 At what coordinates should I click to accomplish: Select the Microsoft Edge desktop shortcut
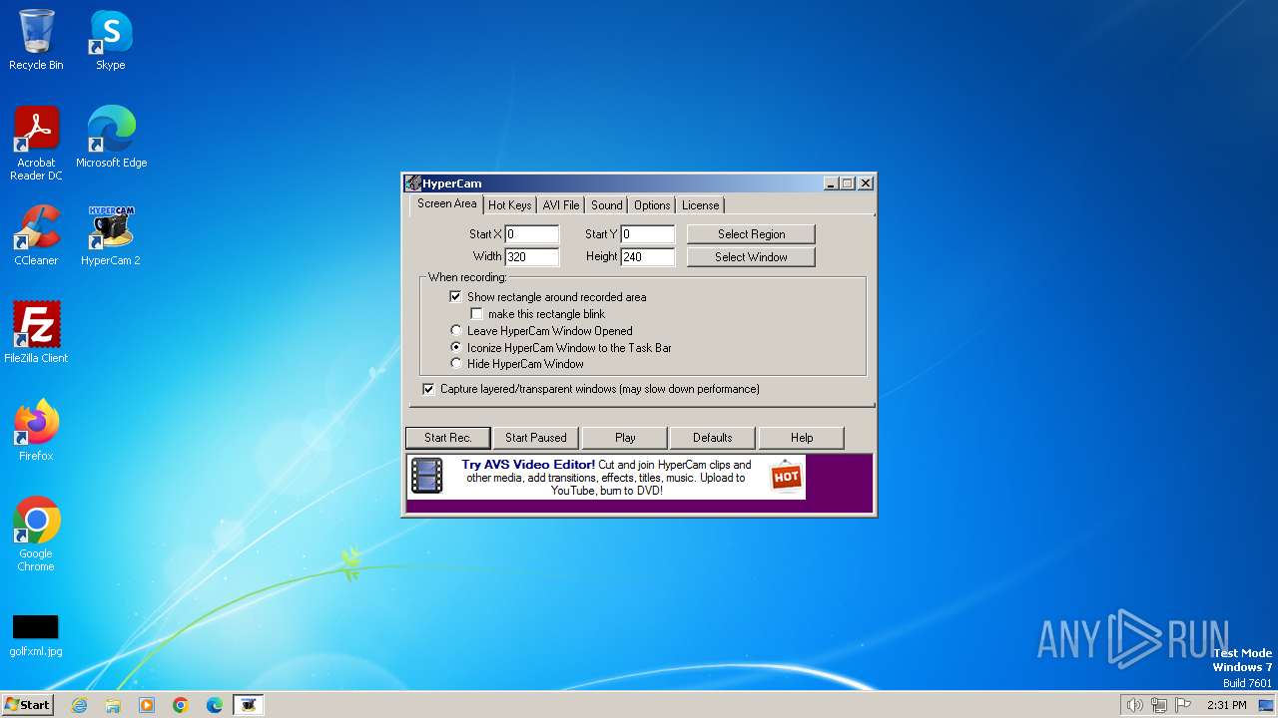click(111, 138)
